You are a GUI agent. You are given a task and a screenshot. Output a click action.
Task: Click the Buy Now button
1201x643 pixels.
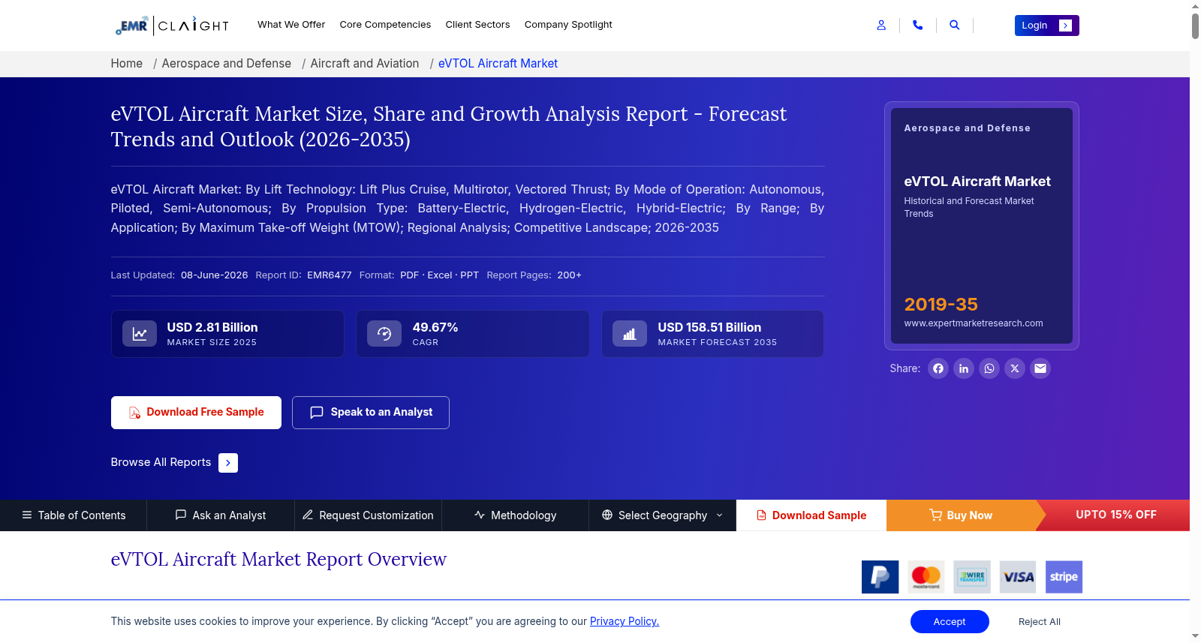961,515
